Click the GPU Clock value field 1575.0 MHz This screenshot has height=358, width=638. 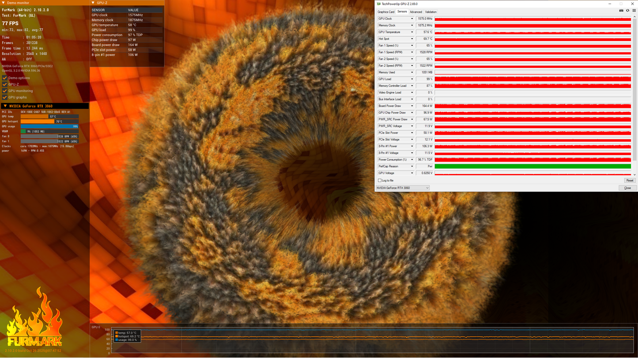[x=424, y=19]
